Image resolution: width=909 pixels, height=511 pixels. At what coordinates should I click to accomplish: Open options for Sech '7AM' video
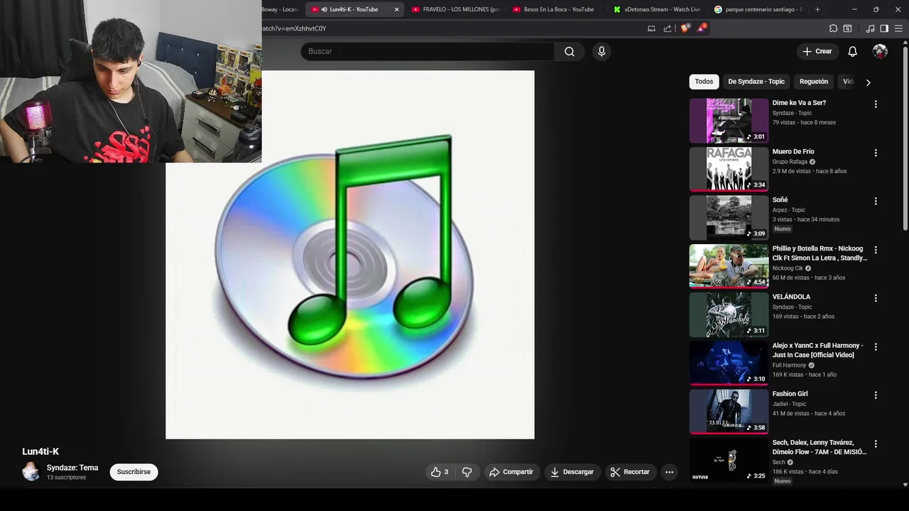tap(876, 444)
